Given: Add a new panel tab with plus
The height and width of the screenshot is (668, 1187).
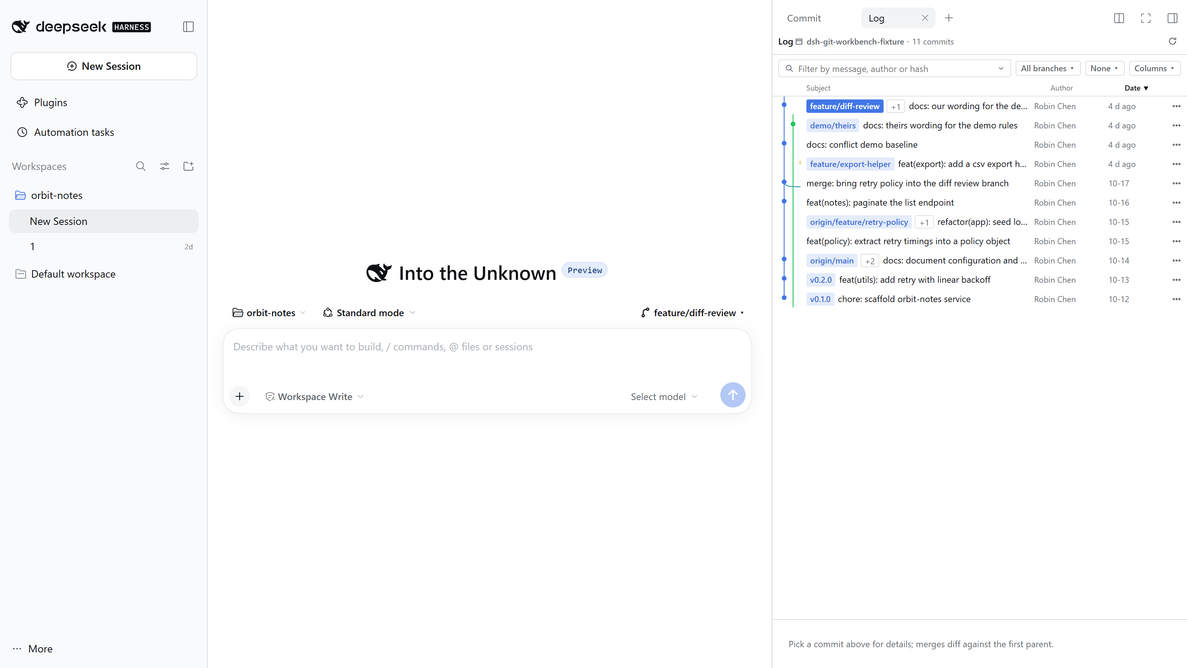Looking at the screenshot, I should point(949,18).
